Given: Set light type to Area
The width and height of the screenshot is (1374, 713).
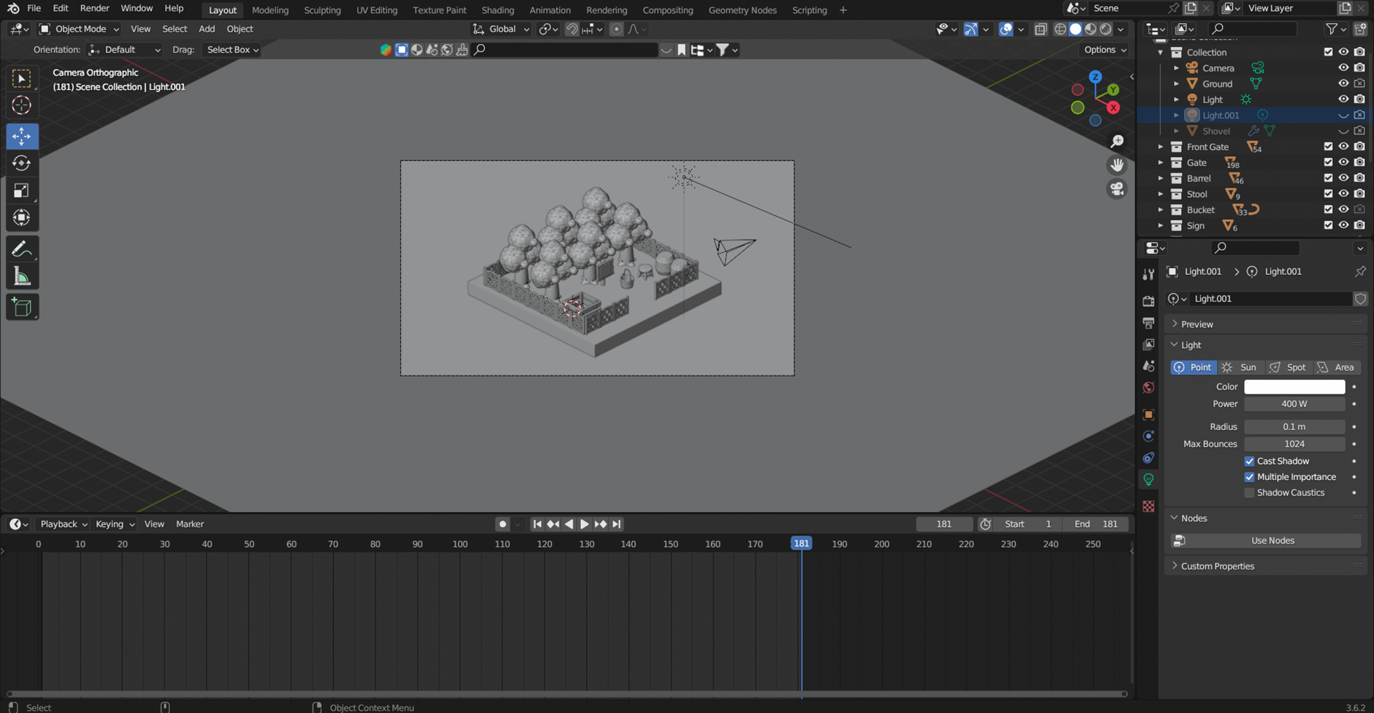Looking at the screenshot, I should (1337, 367).
